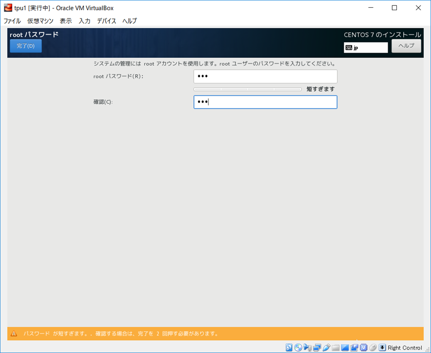Click the hard disk activity icon in status bar
The width and height of the screenshot is (431, 353).
click(x=289, y=347)
